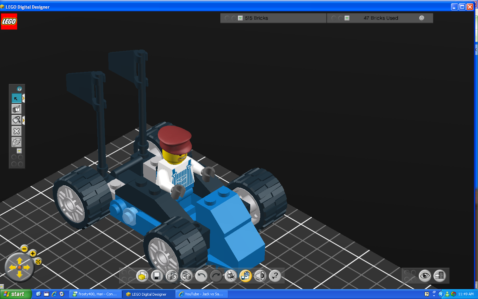This screenshot has width=478, height=299.
Task: Click the 11:49 AM taskbar clock
Action: pos(466,294)
